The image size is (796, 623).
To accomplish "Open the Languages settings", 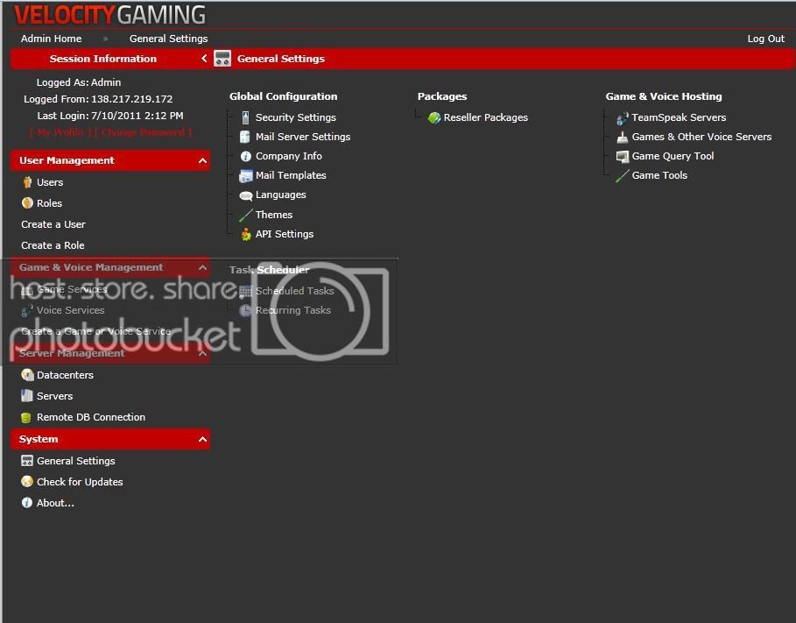I will click(279, 195).
